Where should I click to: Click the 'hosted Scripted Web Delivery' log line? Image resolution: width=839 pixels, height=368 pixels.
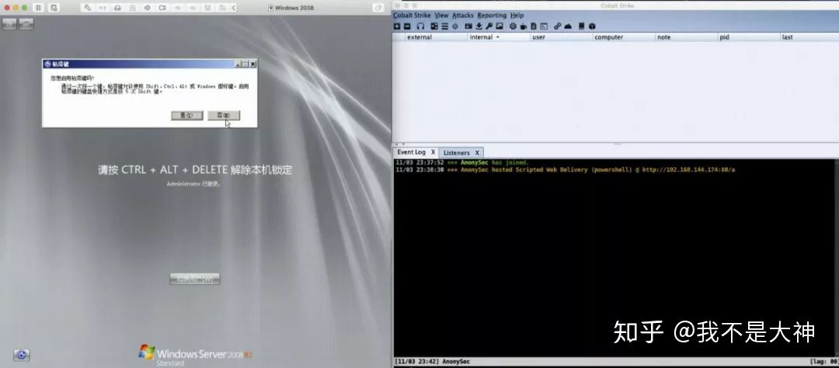565,169
